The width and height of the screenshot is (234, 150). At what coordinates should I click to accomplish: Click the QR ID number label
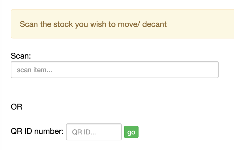click(x=37, y=131)
